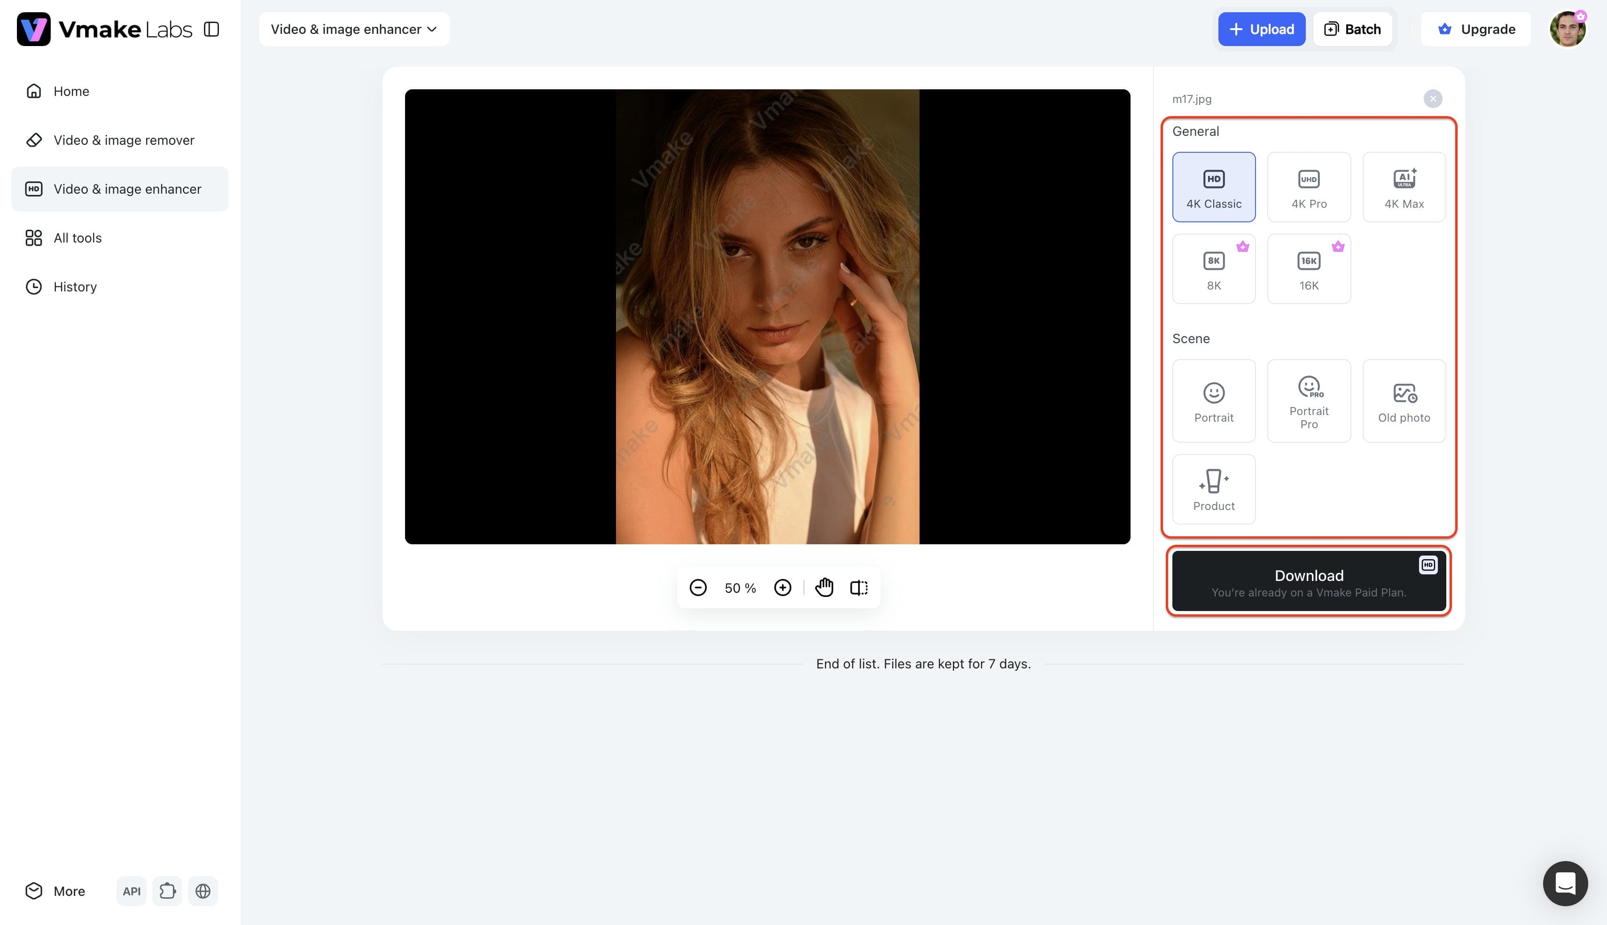Screen dimensions: 1607x925
Task: Toggle the before/after compare view
Action: click(x=858, y=588)
